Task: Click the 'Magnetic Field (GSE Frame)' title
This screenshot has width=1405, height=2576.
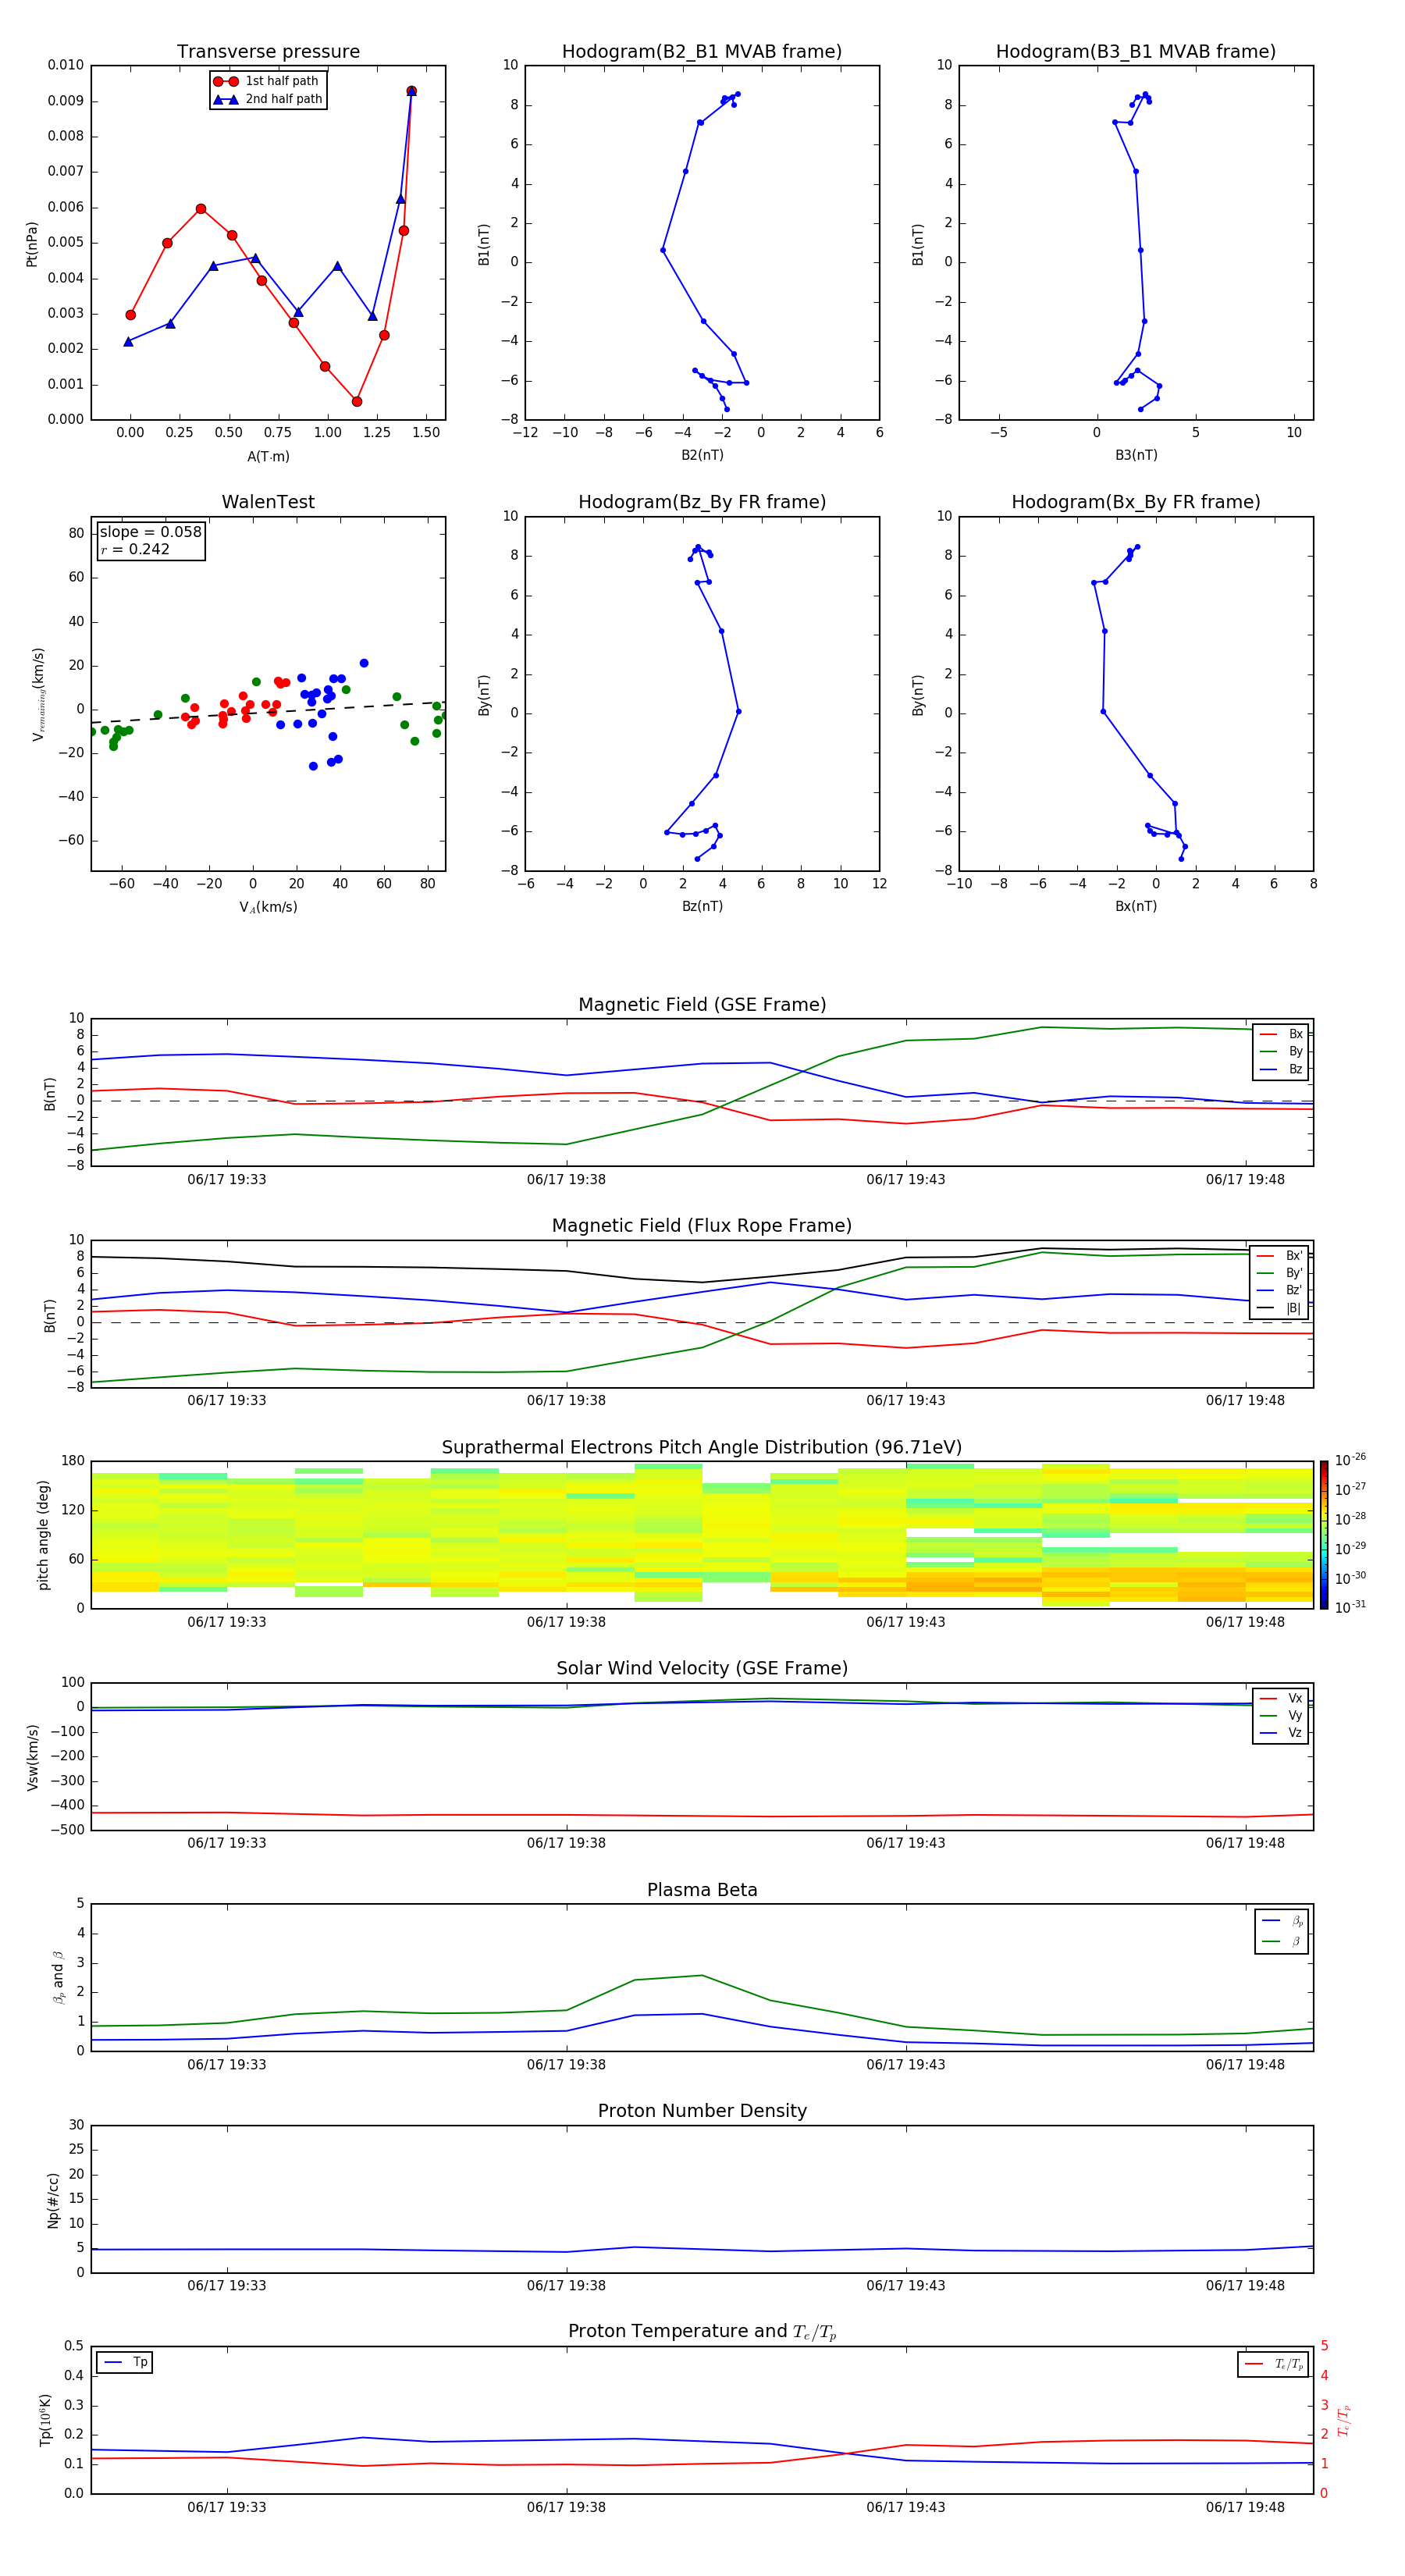Action: pyautogui.click(x=702, y=1005)
